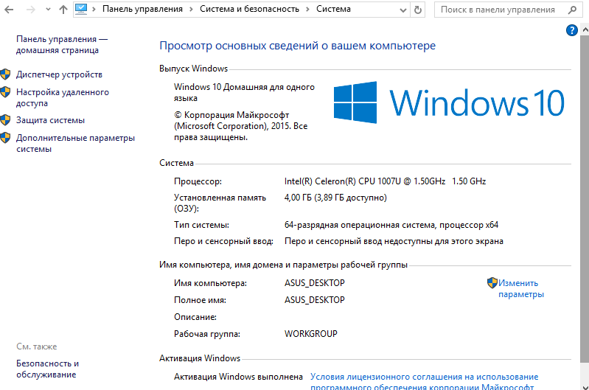Image resolution: width=589 pixels, height=390 pixels.
Task: Open help with the blue question mark
Action: 572,30
